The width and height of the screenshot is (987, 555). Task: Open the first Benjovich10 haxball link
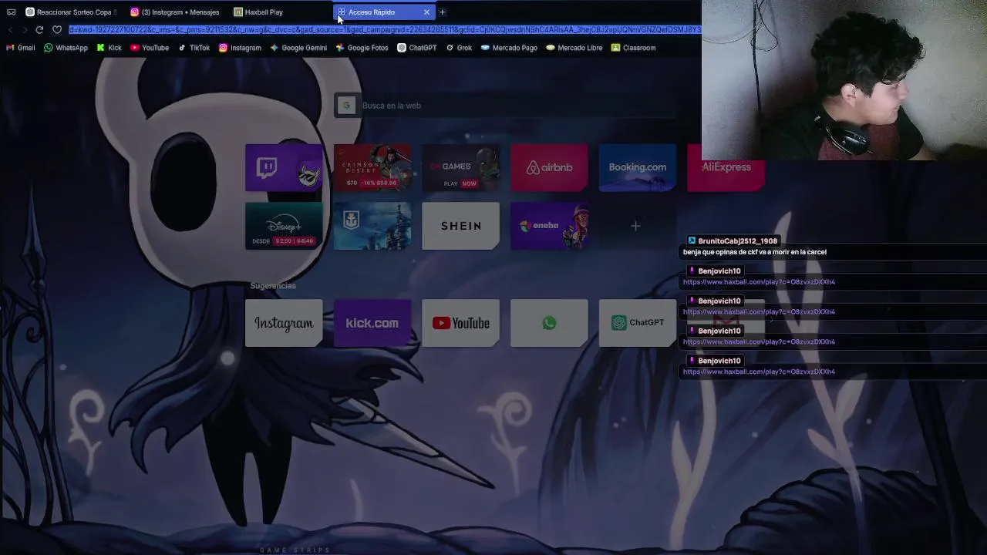(x=759, y=282)
